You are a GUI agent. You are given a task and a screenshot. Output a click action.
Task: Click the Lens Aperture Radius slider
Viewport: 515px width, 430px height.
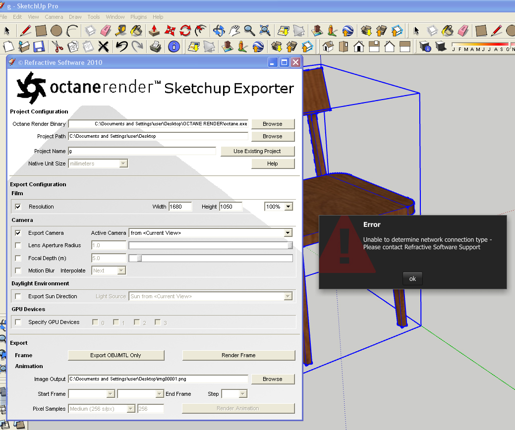pyautogui.click(x=211, y=245)
